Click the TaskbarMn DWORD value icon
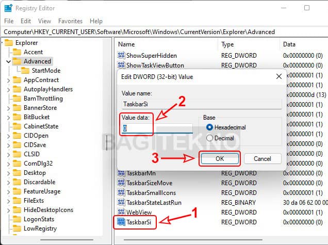 click(121, 173)
